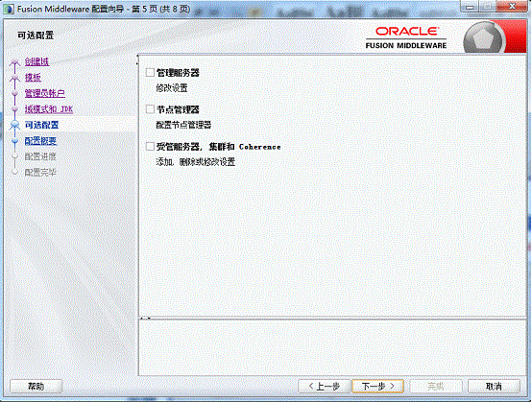532x402 pixels.
Task: Open the 管理员帐户 step link
Action: point(45,93)
